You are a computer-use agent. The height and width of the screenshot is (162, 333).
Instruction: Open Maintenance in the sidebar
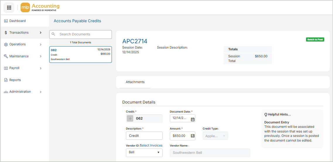tap(19, 56)
